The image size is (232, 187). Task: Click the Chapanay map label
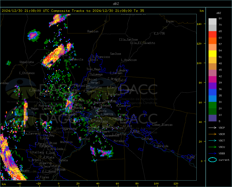110,101
